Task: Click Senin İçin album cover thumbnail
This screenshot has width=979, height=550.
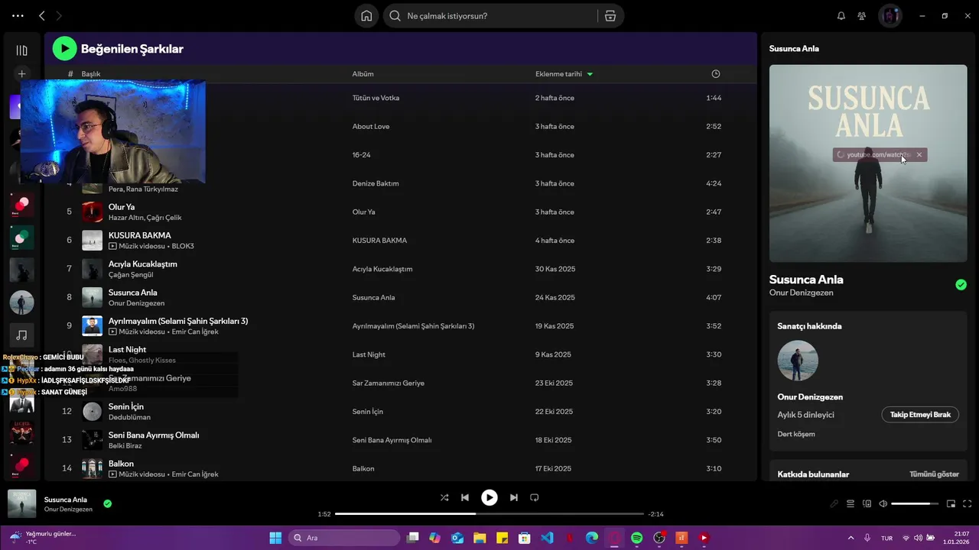Action: (x=92, y=412)
